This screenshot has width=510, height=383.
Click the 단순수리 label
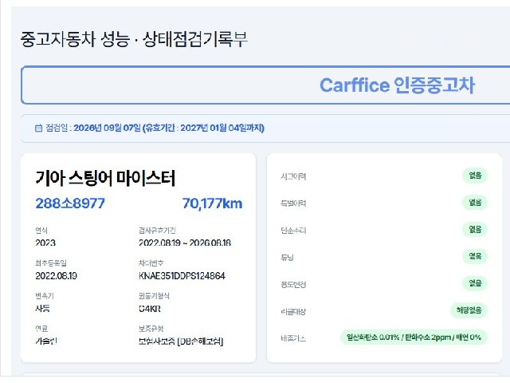pos(293,231)
